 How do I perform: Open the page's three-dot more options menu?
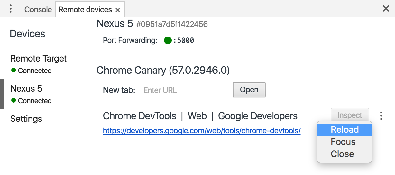coord(381,116)
